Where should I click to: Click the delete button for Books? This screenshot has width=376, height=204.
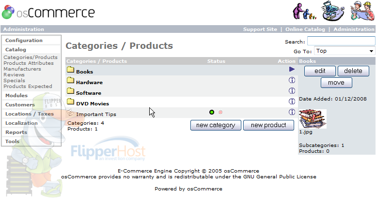tap(353, 71)
